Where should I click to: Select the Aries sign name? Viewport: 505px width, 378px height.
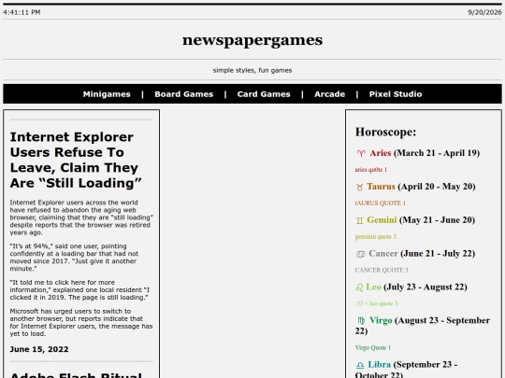click(381, 153)
